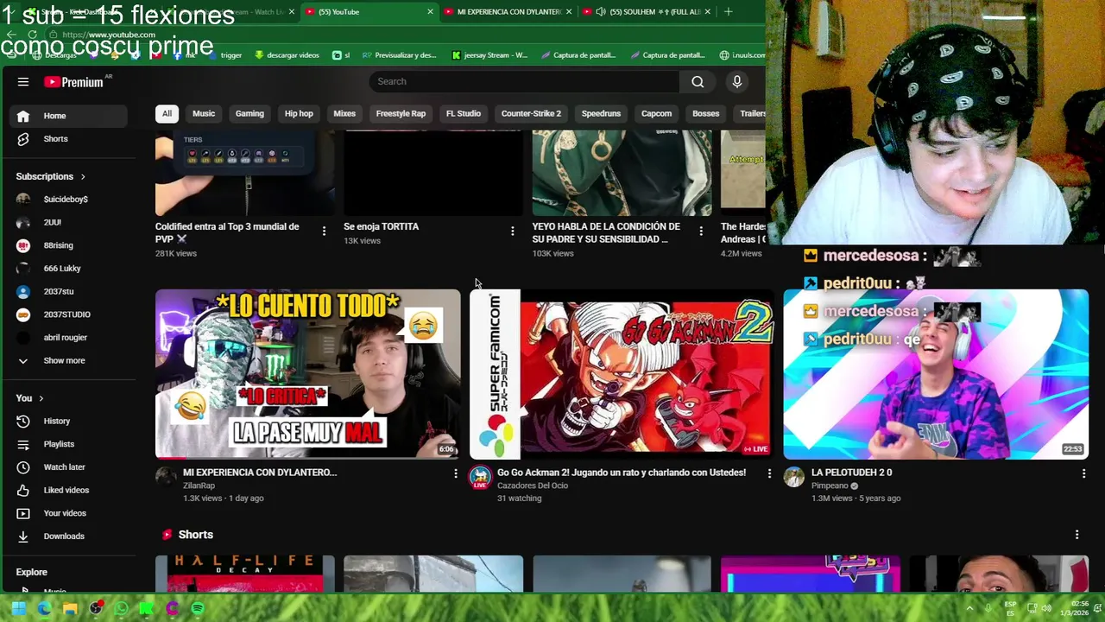
Task: Open the Shorts shelf options menu
Action: coord(1077,535)
